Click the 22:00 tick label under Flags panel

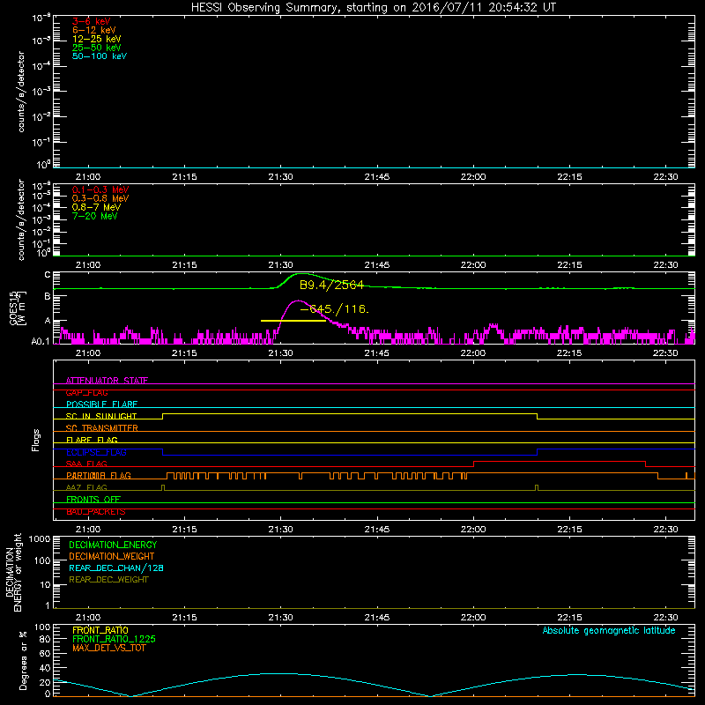[x=473, y=530]
